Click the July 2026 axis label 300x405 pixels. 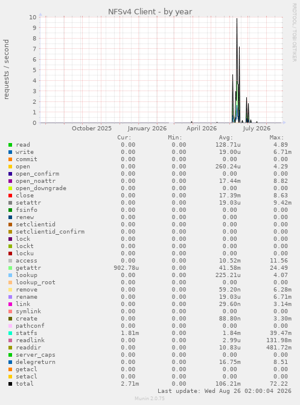[x=257, y=129]
